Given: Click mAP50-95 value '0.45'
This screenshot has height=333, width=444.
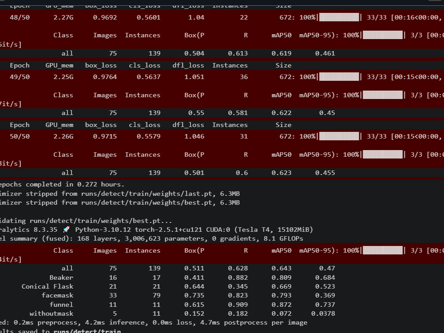Looking at the screenshot, I should tap(327, 113).
